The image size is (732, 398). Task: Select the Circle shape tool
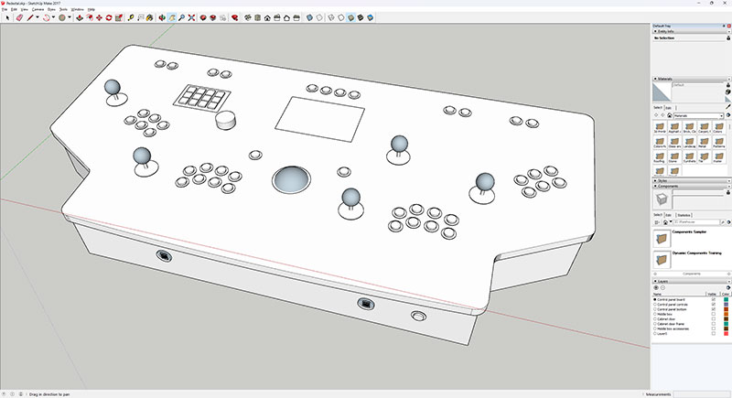[62, 17]
